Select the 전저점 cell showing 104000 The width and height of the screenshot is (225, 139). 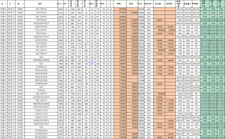[170, 138]
